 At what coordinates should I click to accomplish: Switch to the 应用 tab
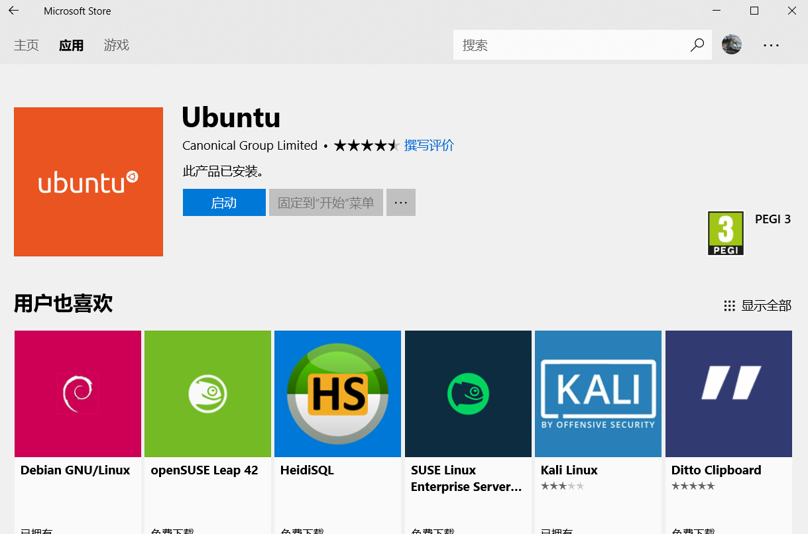pyautogui.click(x=71, y=45)
